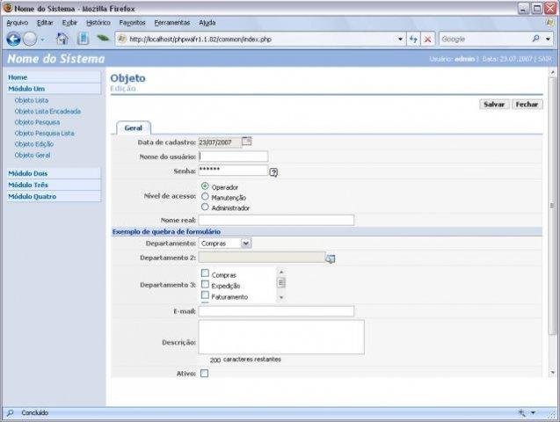This screenshot has height=422, width=560.
Task: Click the browser Back arrow button
Action: point(13,39)
